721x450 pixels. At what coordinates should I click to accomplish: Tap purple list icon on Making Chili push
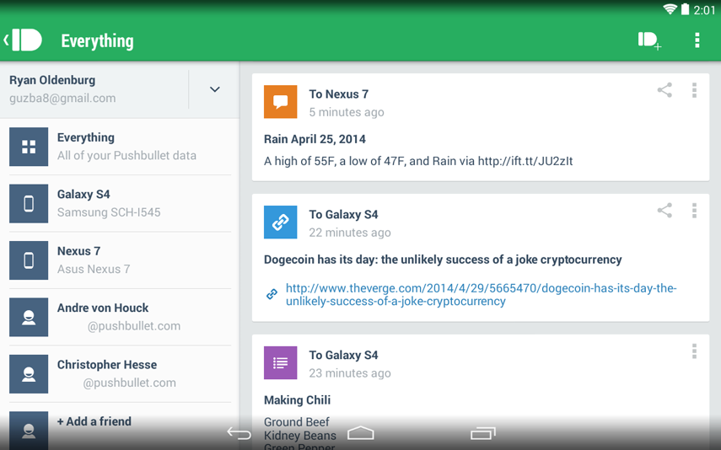(x=281, y=362)
